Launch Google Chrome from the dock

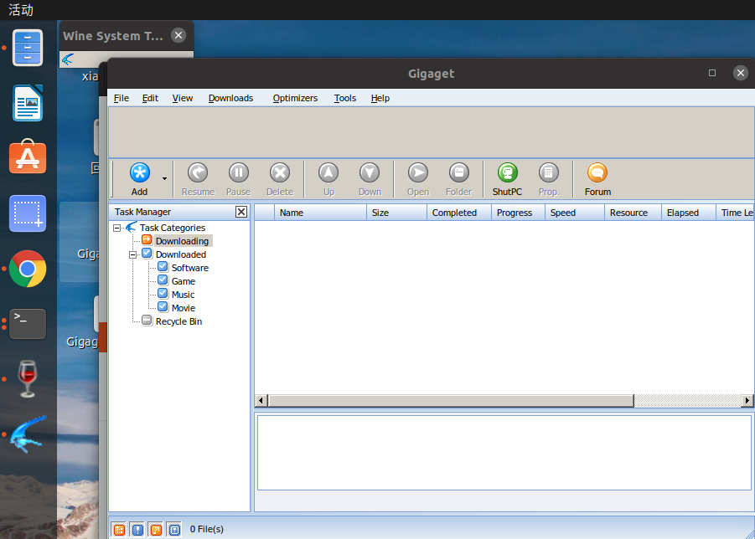click(x=28, y=269)
